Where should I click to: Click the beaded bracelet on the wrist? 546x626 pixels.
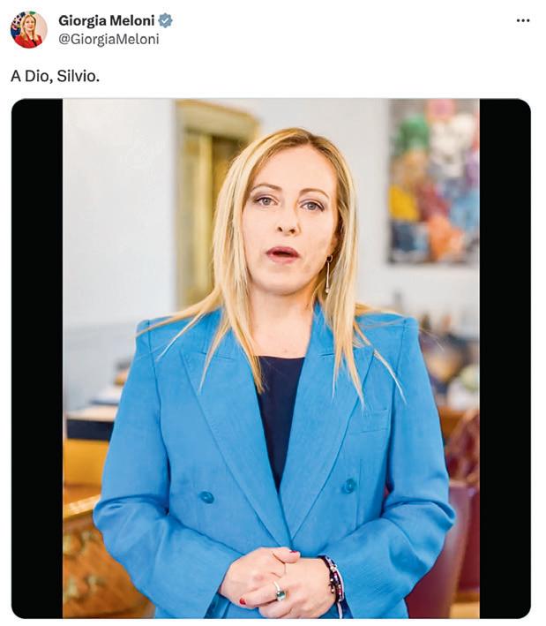tap(335, 579)
